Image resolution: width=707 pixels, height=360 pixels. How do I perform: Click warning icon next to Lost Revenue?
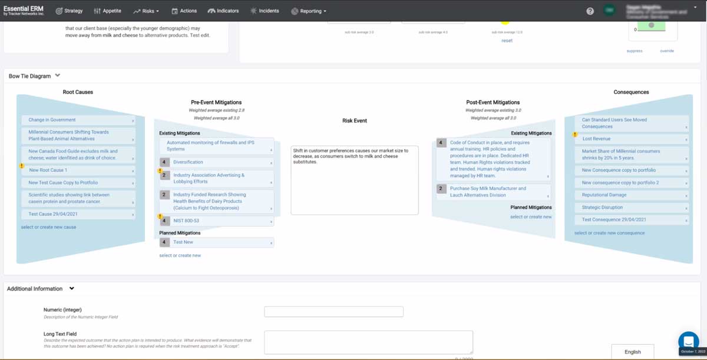pyautogui.click(x=575, y=135)
